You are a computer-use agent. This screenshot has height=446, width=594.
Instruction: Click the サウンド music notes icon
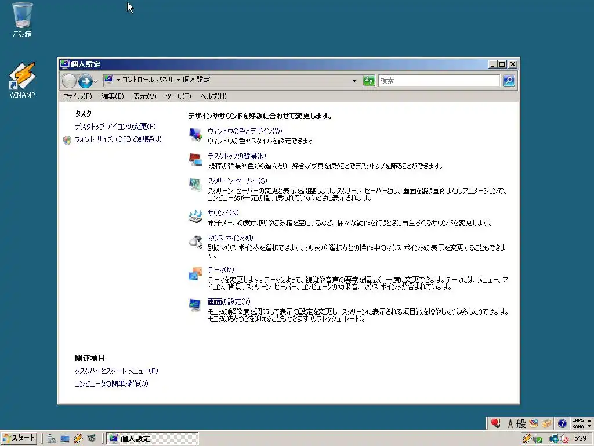[195, 217]
